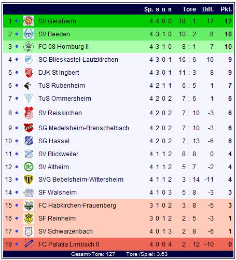Click the SV Schwarzenbach team name

point(65,231)
